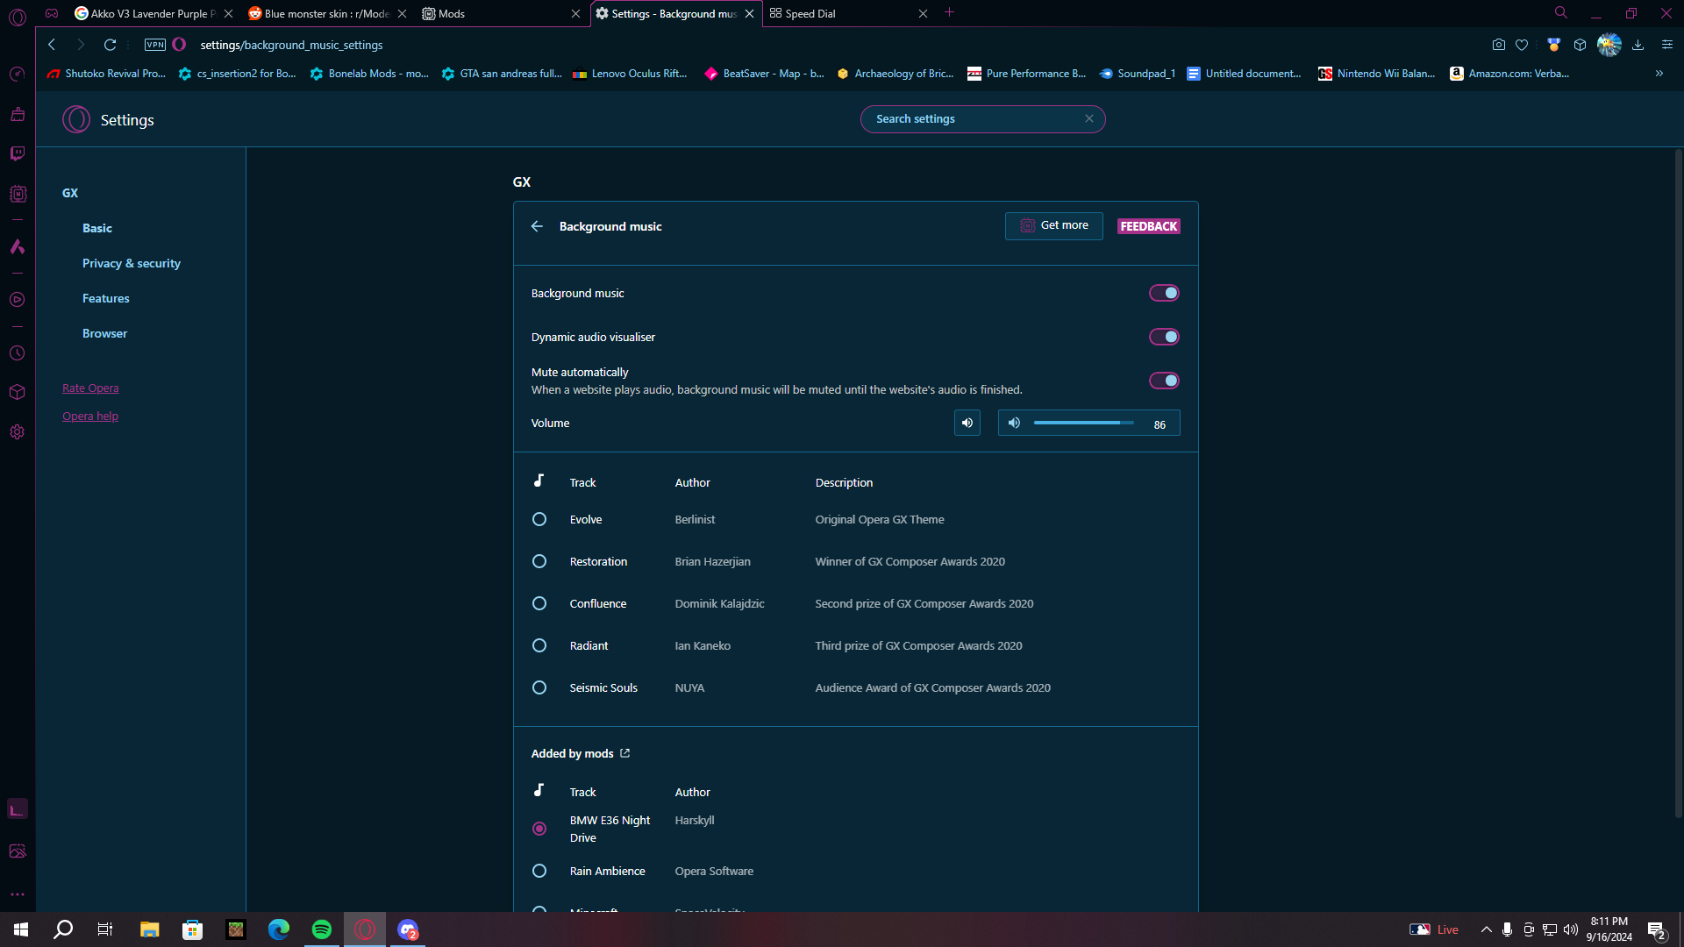Open sidebar Settings gear icon
This screenshot has height=947, width=1684.
(17, 432)
